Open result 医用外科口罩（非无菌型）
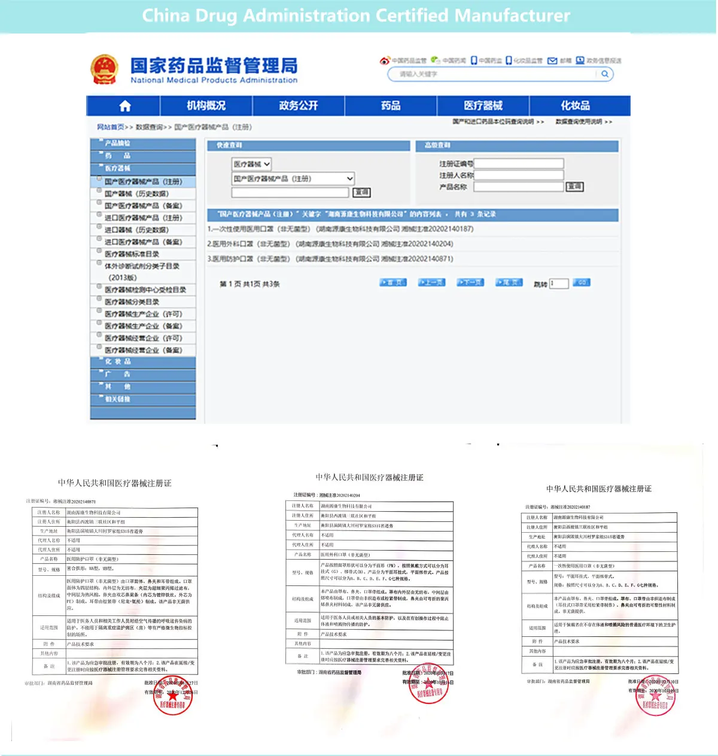The height and width of the screenshot is (756, 718). click(x=330, y=244)
